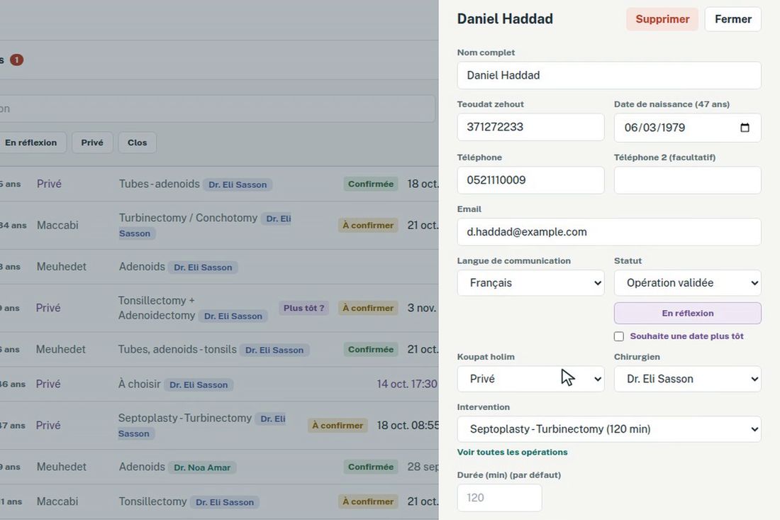Select the 'Clos' filter tab
Viewport: 780px width, 520px height.
[x=138, y=143]
